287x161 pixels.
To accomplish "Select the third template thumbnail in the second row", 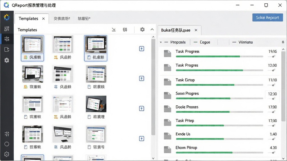I will [x=96, y=74].
